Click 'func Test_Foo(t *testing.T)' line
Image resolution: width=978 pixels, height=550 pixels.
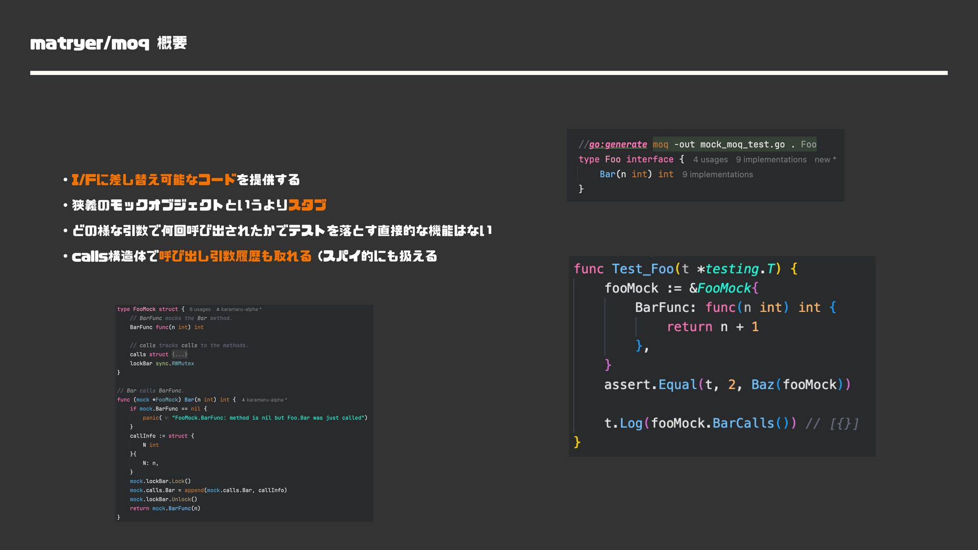(686, 269)
